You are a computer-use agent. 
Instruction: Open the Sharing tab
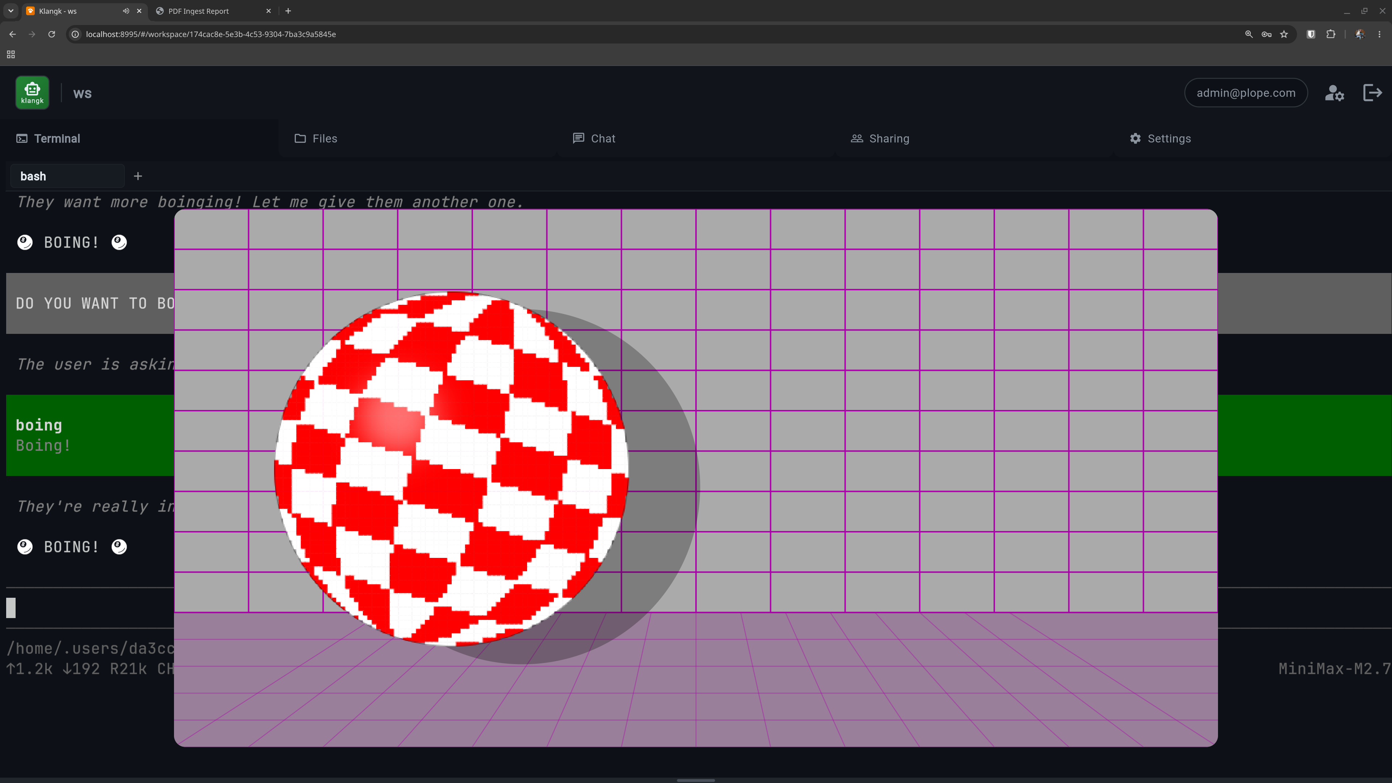pos(974,138)
